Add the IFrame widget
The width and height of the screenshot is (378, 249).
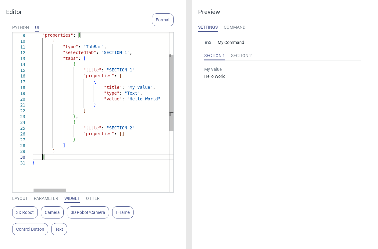tap(123, 212)
